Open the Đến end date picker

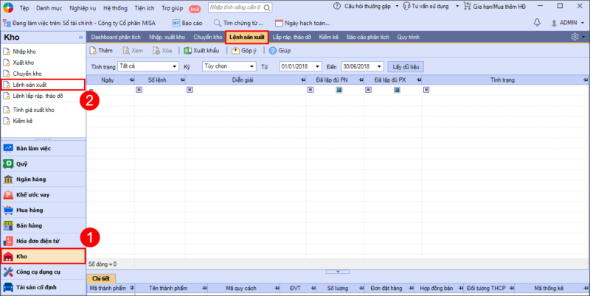click(x=379, y=66)
